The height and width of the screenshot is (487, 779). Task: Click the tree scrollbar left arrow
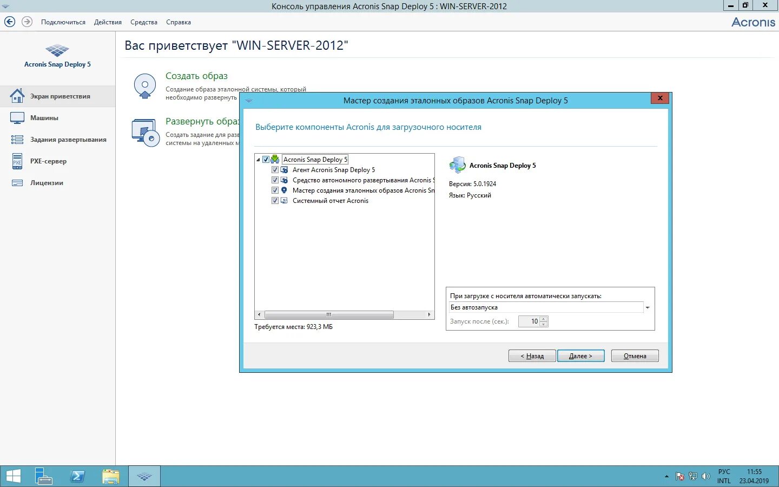[x=259, y=314]
